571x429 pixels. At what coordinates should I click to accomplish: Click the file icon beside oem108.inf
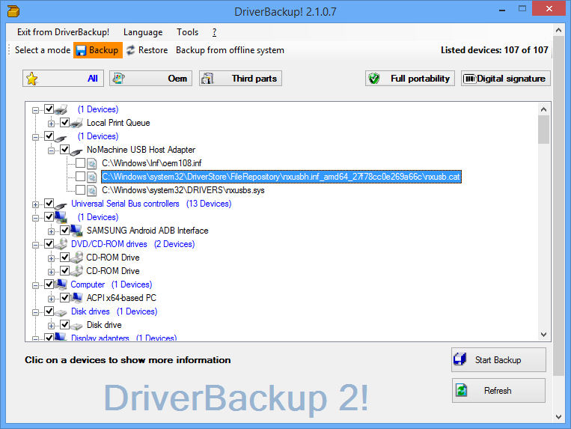92,163
